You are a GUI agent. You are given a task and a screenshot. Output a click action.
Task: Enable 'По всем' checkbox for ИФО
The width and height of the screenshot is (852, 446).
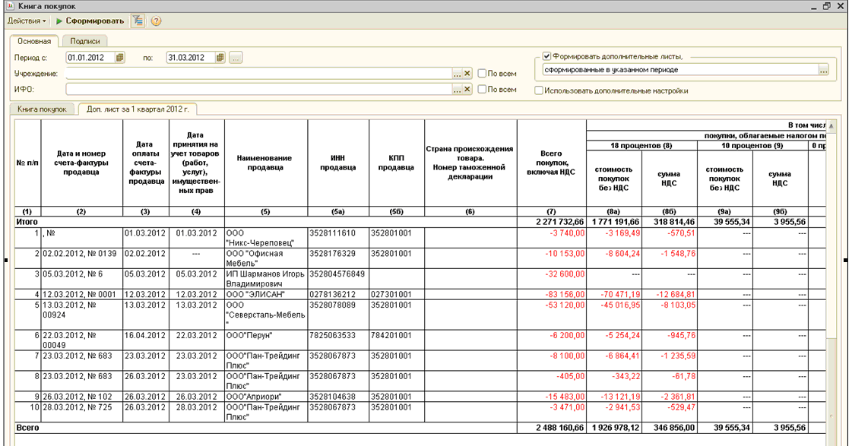pos(482,90)
